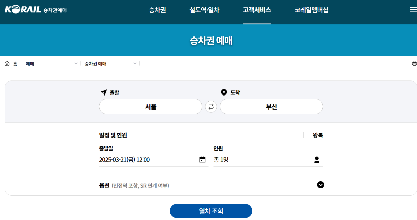
Task: Click the departure date 2025-03-21(금) 12:00 field
Action: [154, 160]
